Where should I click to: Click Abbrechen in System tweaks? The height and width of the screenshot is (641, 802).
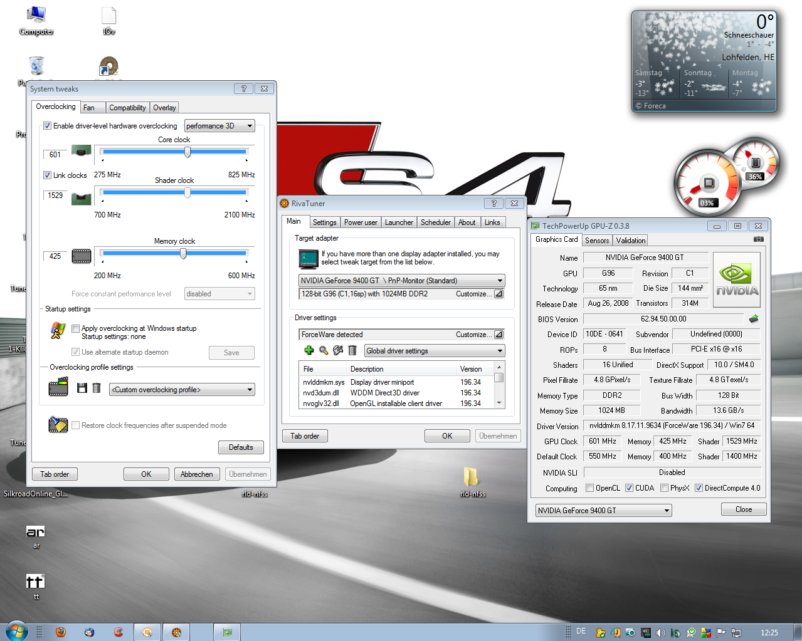pos(197,474)
